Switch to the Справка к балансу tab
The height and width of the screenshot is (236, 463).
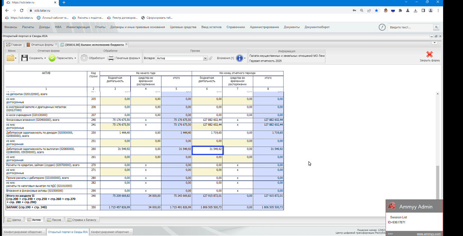[x=82, y=220]
